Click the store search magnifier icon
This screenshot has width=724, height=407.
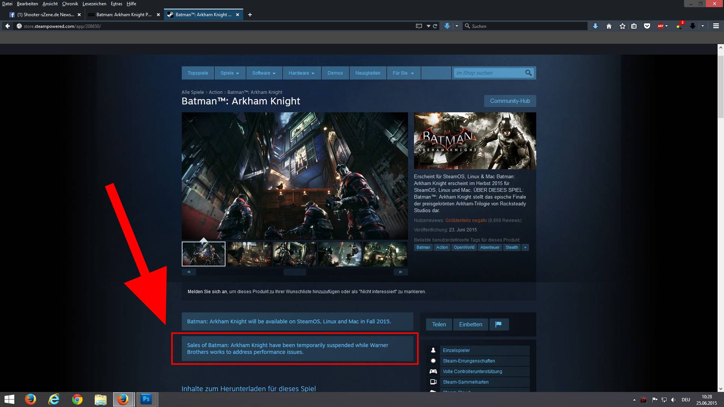click(529, 73)
